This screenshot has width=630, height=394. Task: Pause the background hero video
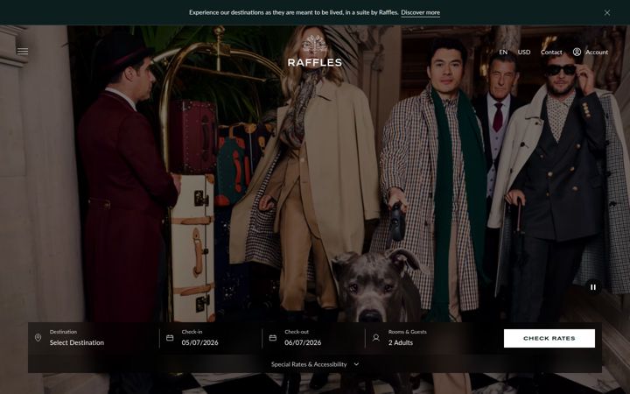[x=593, y=287]
